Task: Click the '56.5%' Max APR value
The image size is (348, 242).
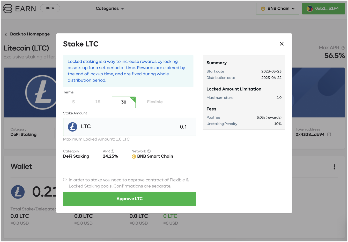Action: (335, 56)
